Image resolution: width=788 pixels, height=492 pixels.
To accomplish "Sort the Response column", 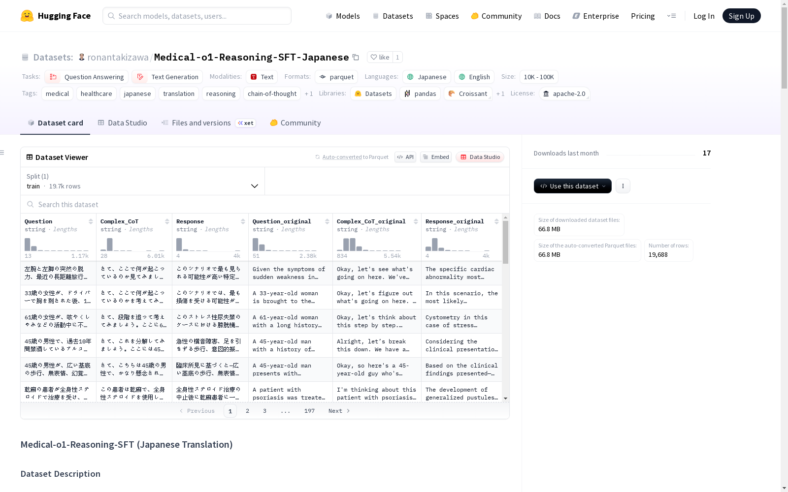I will tap(243, 221).
